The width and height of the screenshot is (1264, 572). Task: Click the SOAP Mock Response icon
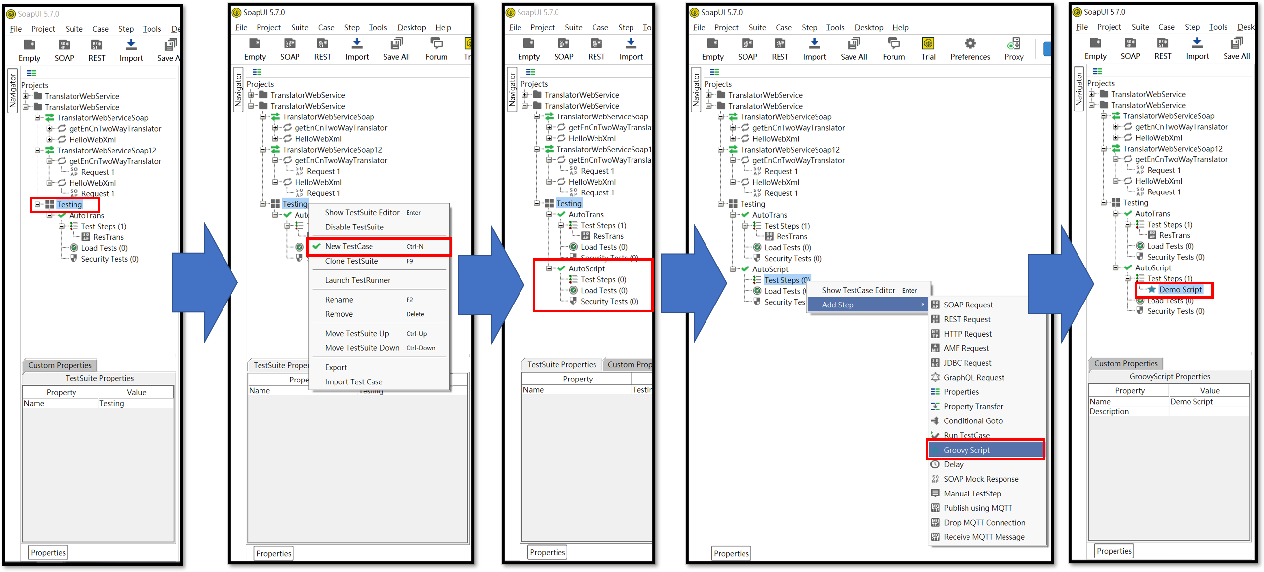(x=935, y=479)
